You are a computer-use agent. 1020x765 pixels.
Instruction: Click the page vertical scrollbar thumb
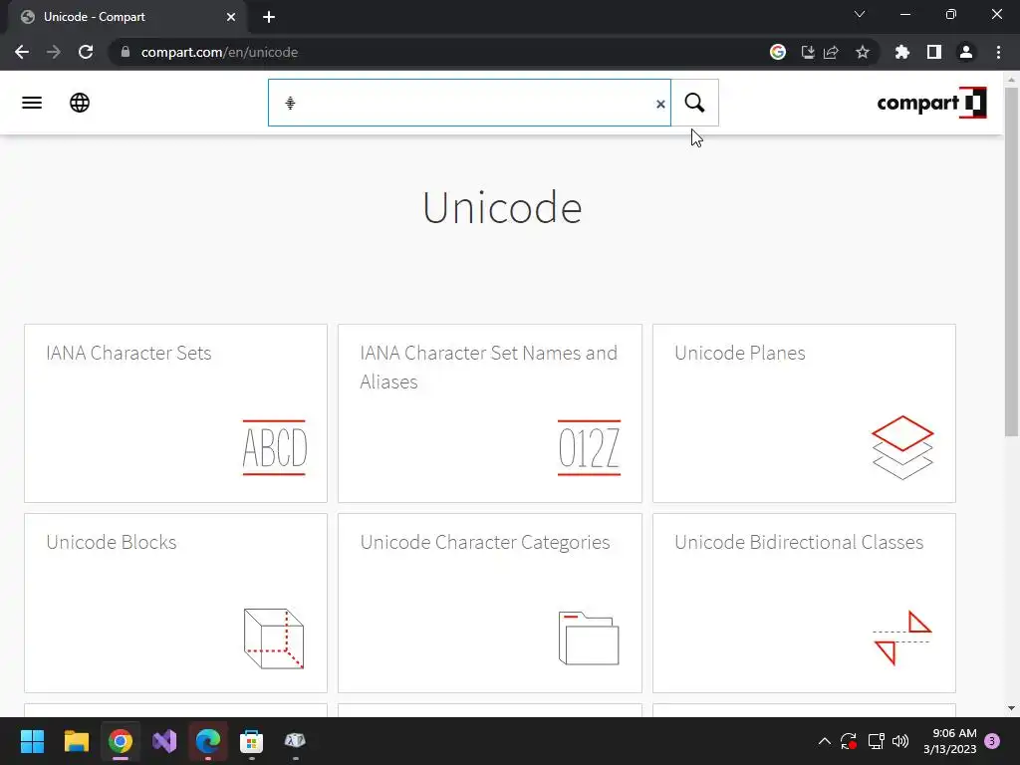click(x=1011, y=262)
